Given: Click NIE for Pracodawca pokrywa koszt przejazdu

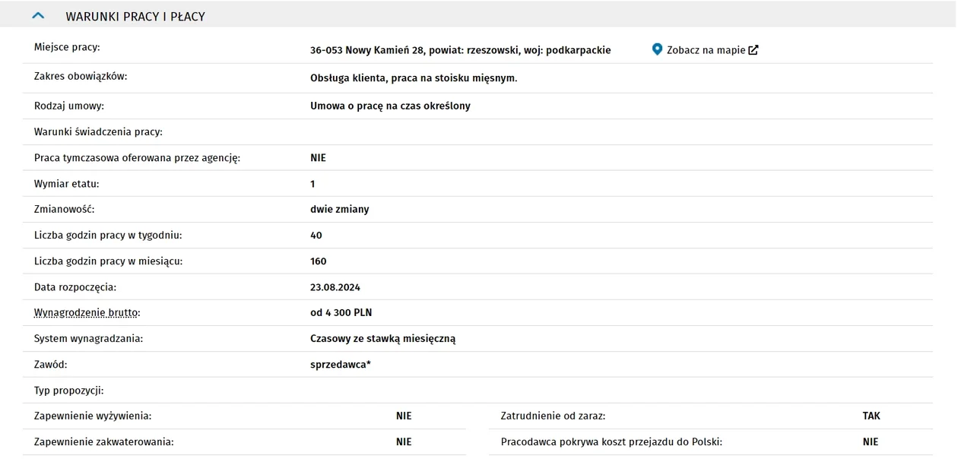Looking at the screenshot, I should pyautogui.click(x=871, y=441).
